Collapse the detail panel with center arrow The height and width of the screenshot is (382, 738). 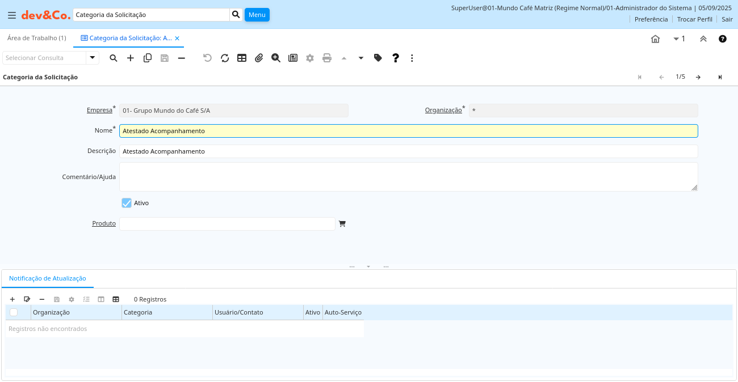click(x=368, y=266)
